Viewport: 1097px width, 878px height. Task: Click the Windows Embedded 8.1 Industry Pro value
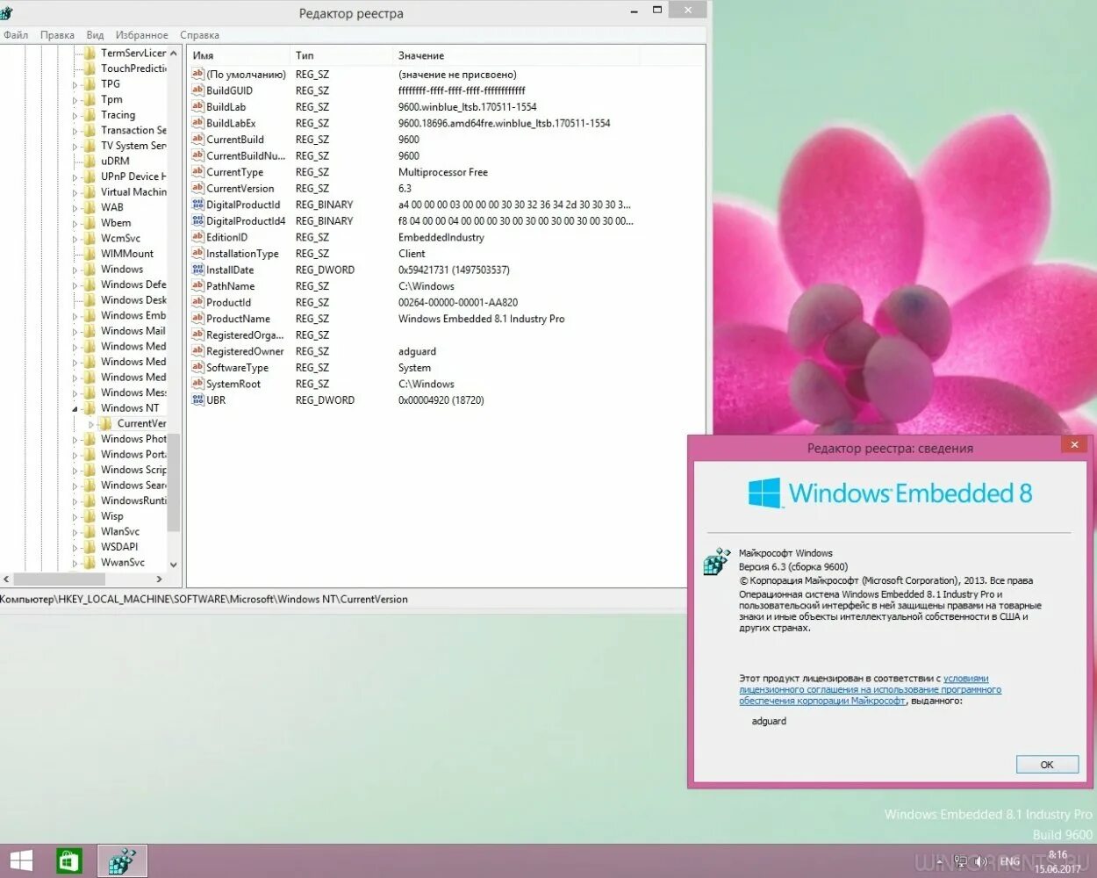point(481,319)
